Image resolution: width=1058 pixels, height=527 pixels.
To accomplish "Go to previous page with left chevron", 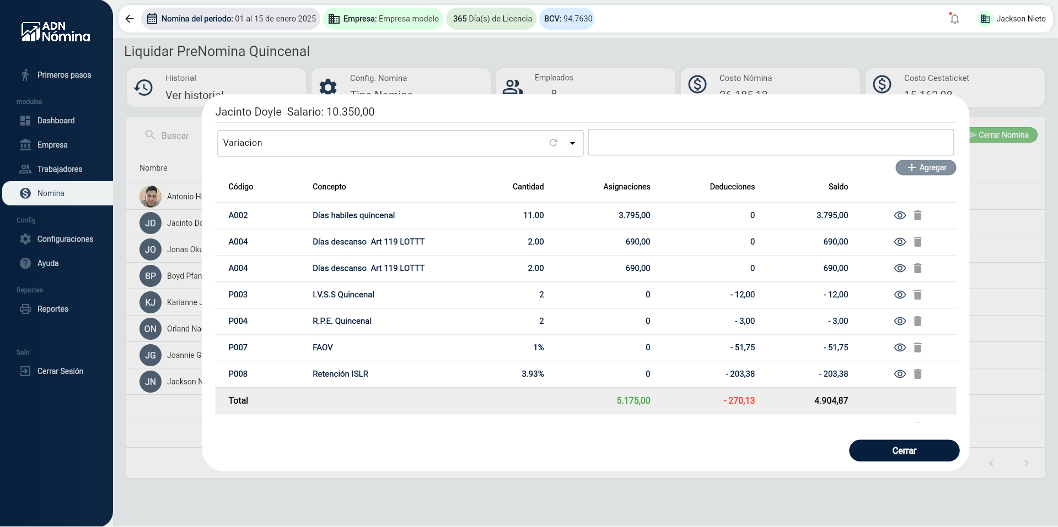I will point(991,463).
